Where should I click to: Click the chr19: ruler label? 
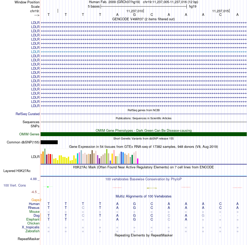point(35,11)
